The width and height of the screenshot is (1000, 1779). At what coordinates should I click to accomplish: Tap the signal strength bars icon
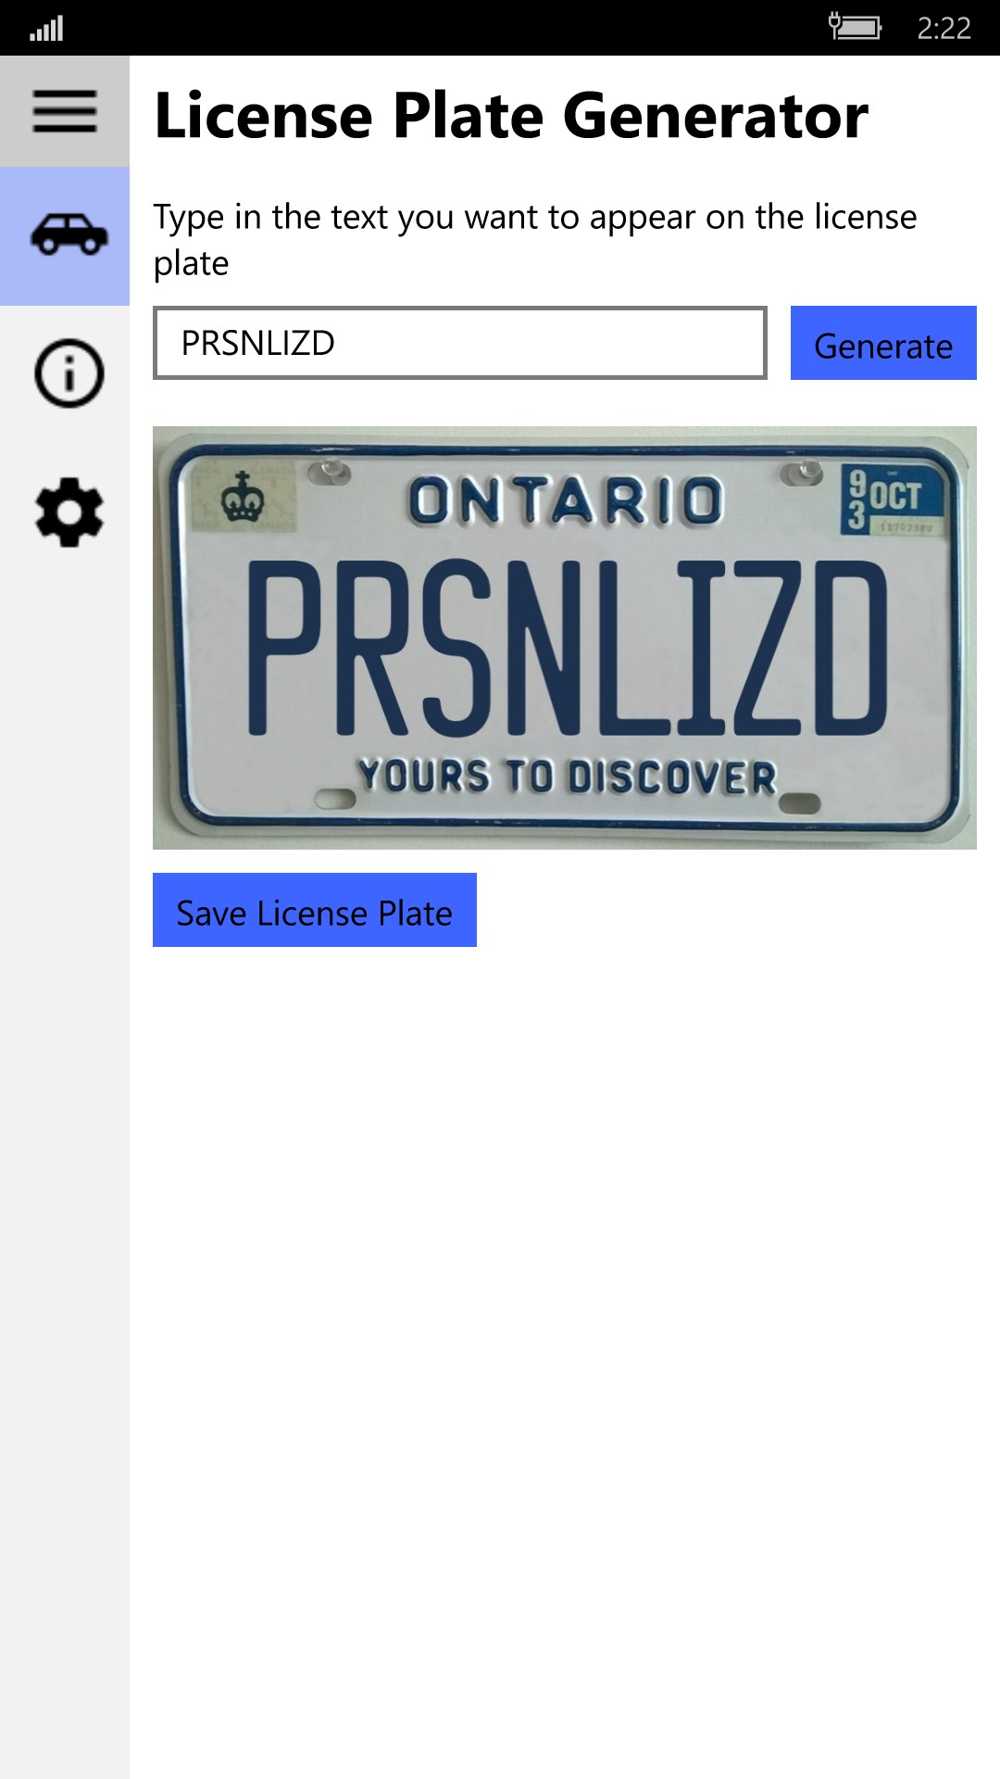(46, 29)
